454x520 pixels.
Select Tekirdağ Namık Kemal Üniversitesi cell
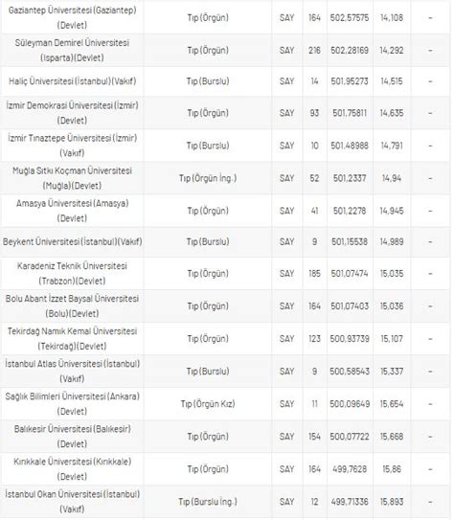point(72,338)
